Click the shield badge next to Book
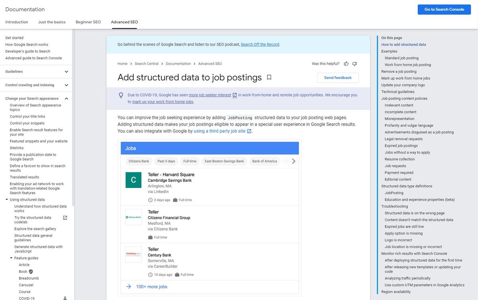Viewport: 478px width, 300px height. 31,271
